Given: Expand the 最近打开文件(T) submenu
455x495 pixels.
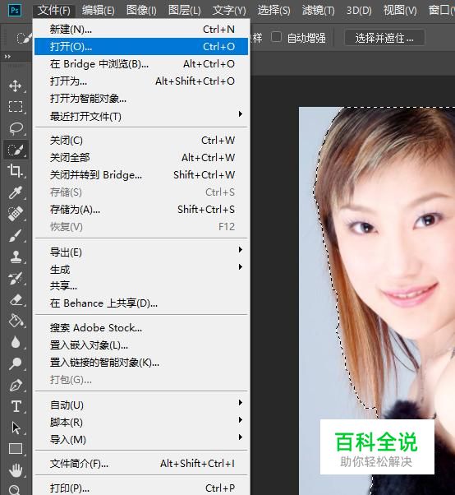Looking at the screenshot, I should click(141, 117).
